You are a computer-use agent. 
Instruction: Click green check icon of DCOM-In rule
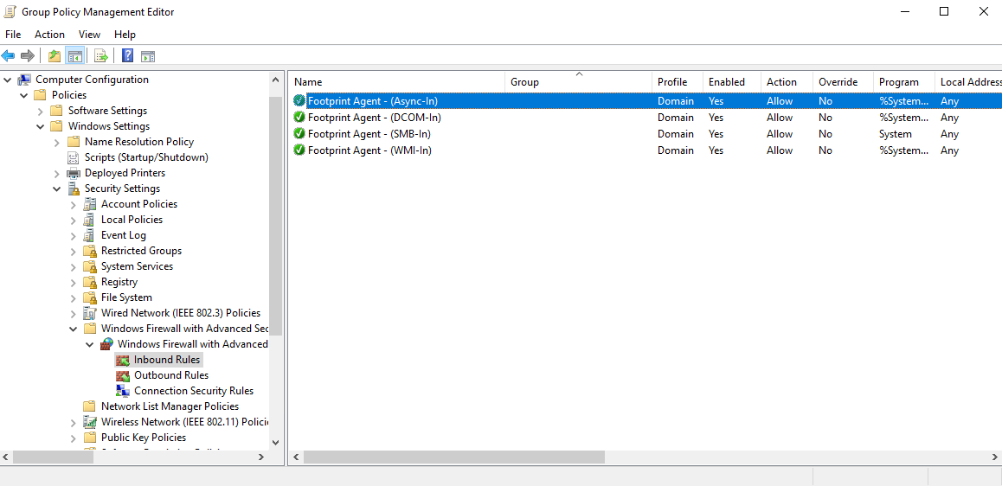click(x=299, y=118)
